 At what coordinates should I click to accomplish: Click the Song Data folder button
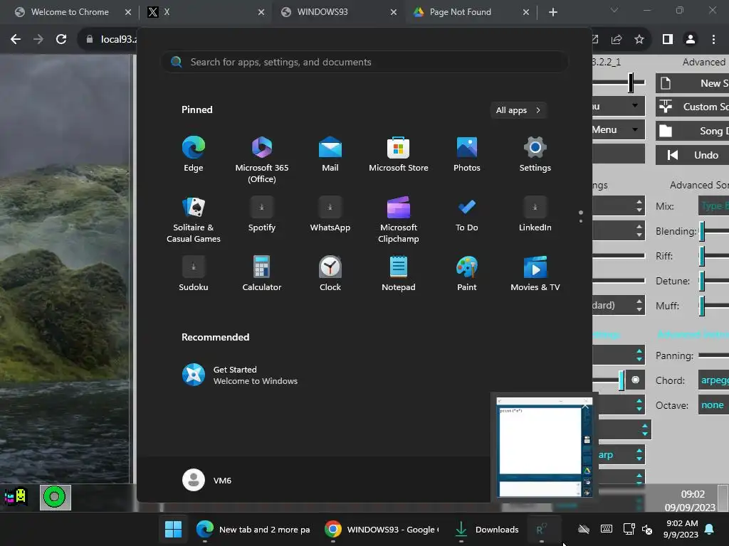[x=692, y=131]
